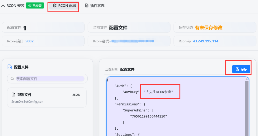Click the "76561199166444110" SuperAdmins entry
Viewport: 258px width, 136px height.
(x=149, y=116)
